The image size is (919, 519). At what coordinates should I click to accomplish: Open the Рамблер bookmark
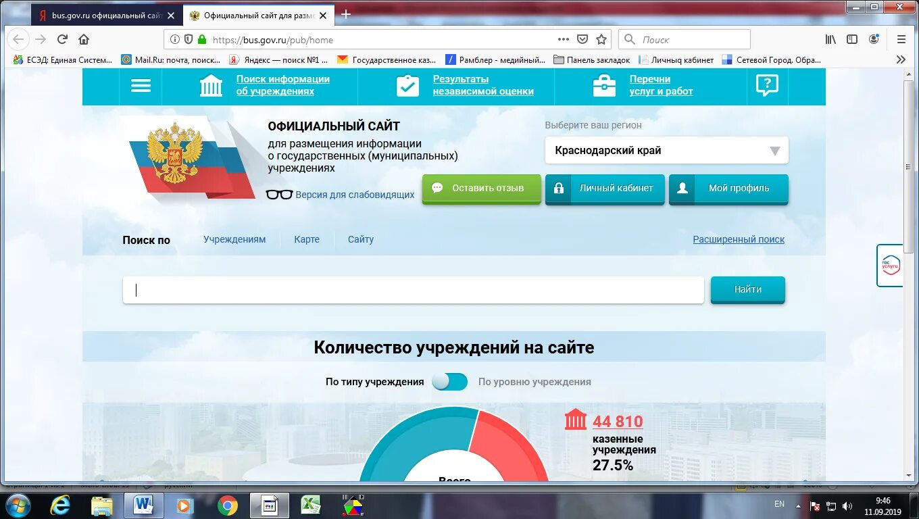tap(495, 59)
